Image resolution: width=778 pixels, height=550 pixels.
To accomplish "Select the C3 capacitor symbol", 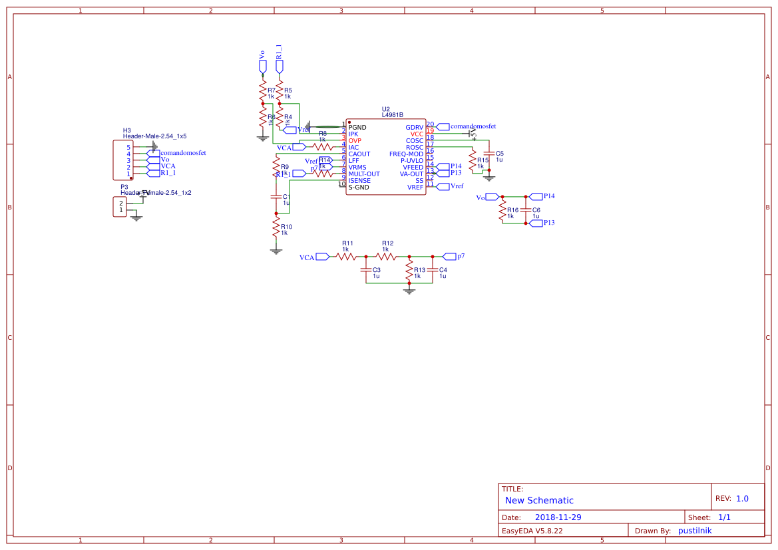I will tap(365, 270).
